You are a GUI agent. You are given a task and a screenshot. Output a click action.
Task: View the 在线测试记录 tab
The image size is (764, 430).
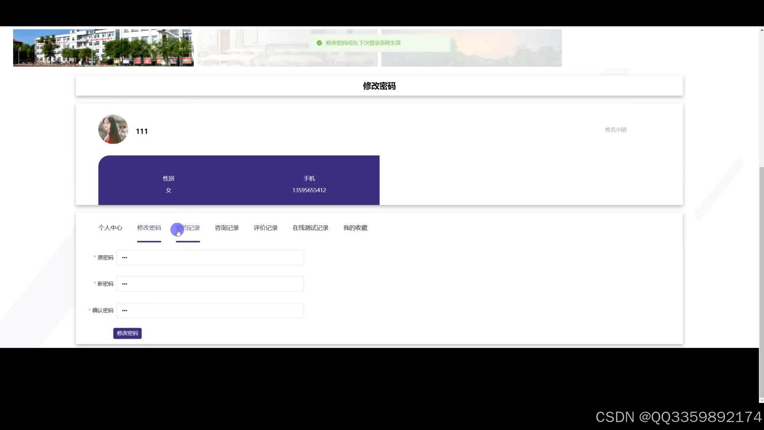(310, 228)
